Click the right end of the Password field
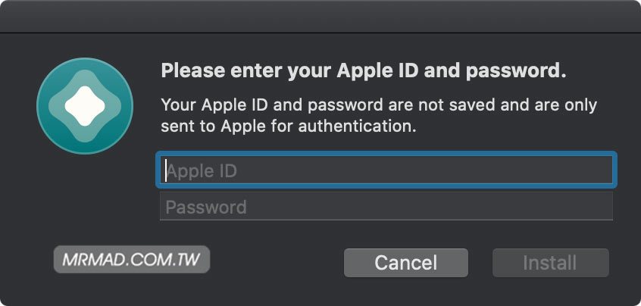 pos(601,206)
